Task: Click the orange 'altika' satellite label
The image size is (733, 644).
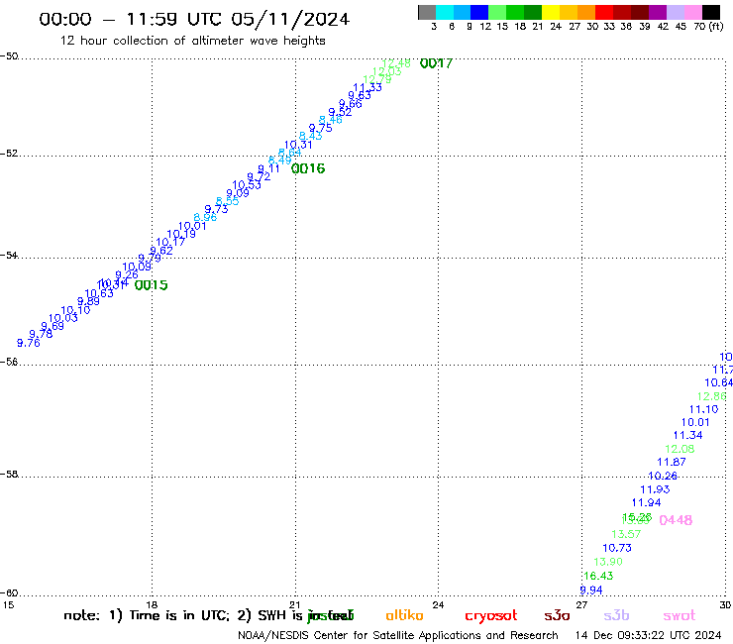Action: coord(405,615)
